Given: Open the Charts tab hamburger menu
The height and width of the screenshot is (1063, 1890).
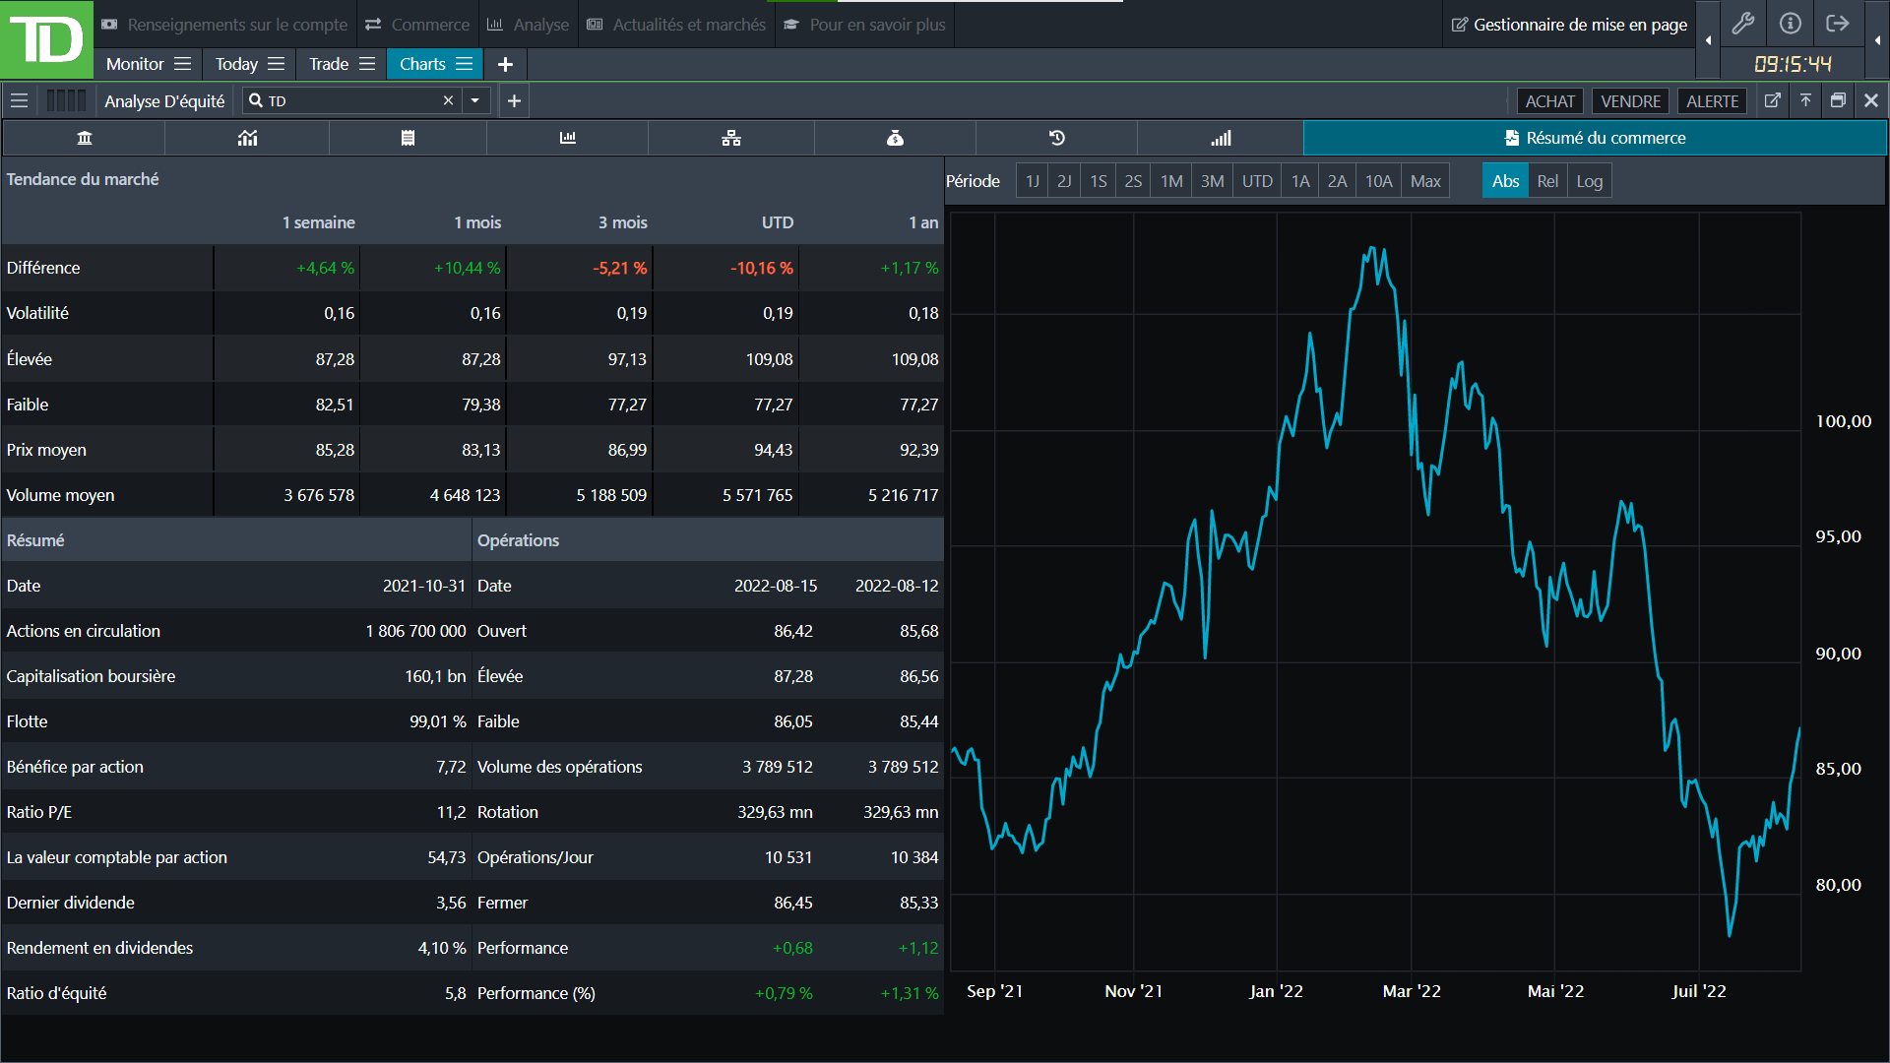Looking at the screenshot, I should click(465, 64).
